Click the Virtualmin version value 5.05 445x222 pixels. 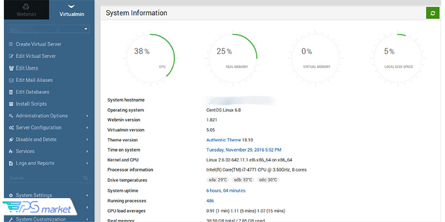pyautogui.click(x=211, y=130)
